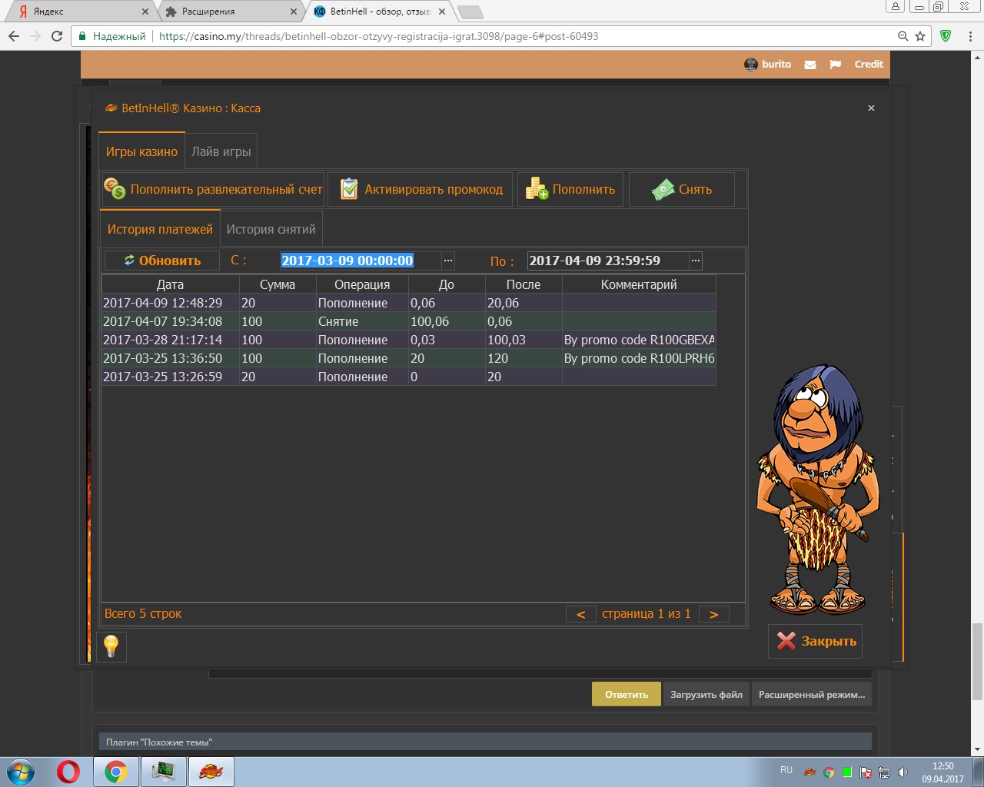Open the start date picker ellipsis button
984x787 pixels.
(448, 261)
